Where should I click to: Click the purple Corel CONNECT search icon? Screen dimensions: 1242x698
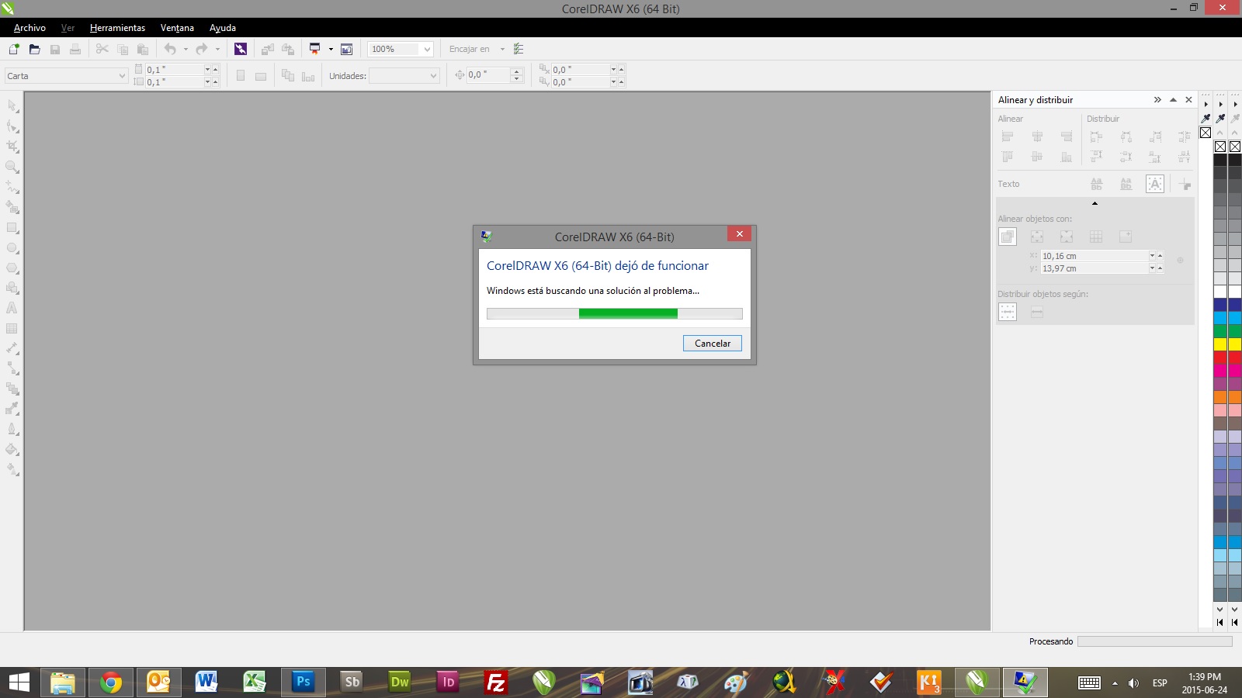click(241, 49)
